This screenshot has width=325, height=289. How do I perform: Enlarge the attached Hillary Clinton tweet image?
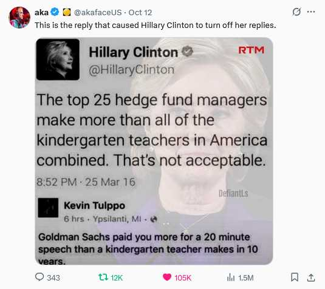point(154,151)
